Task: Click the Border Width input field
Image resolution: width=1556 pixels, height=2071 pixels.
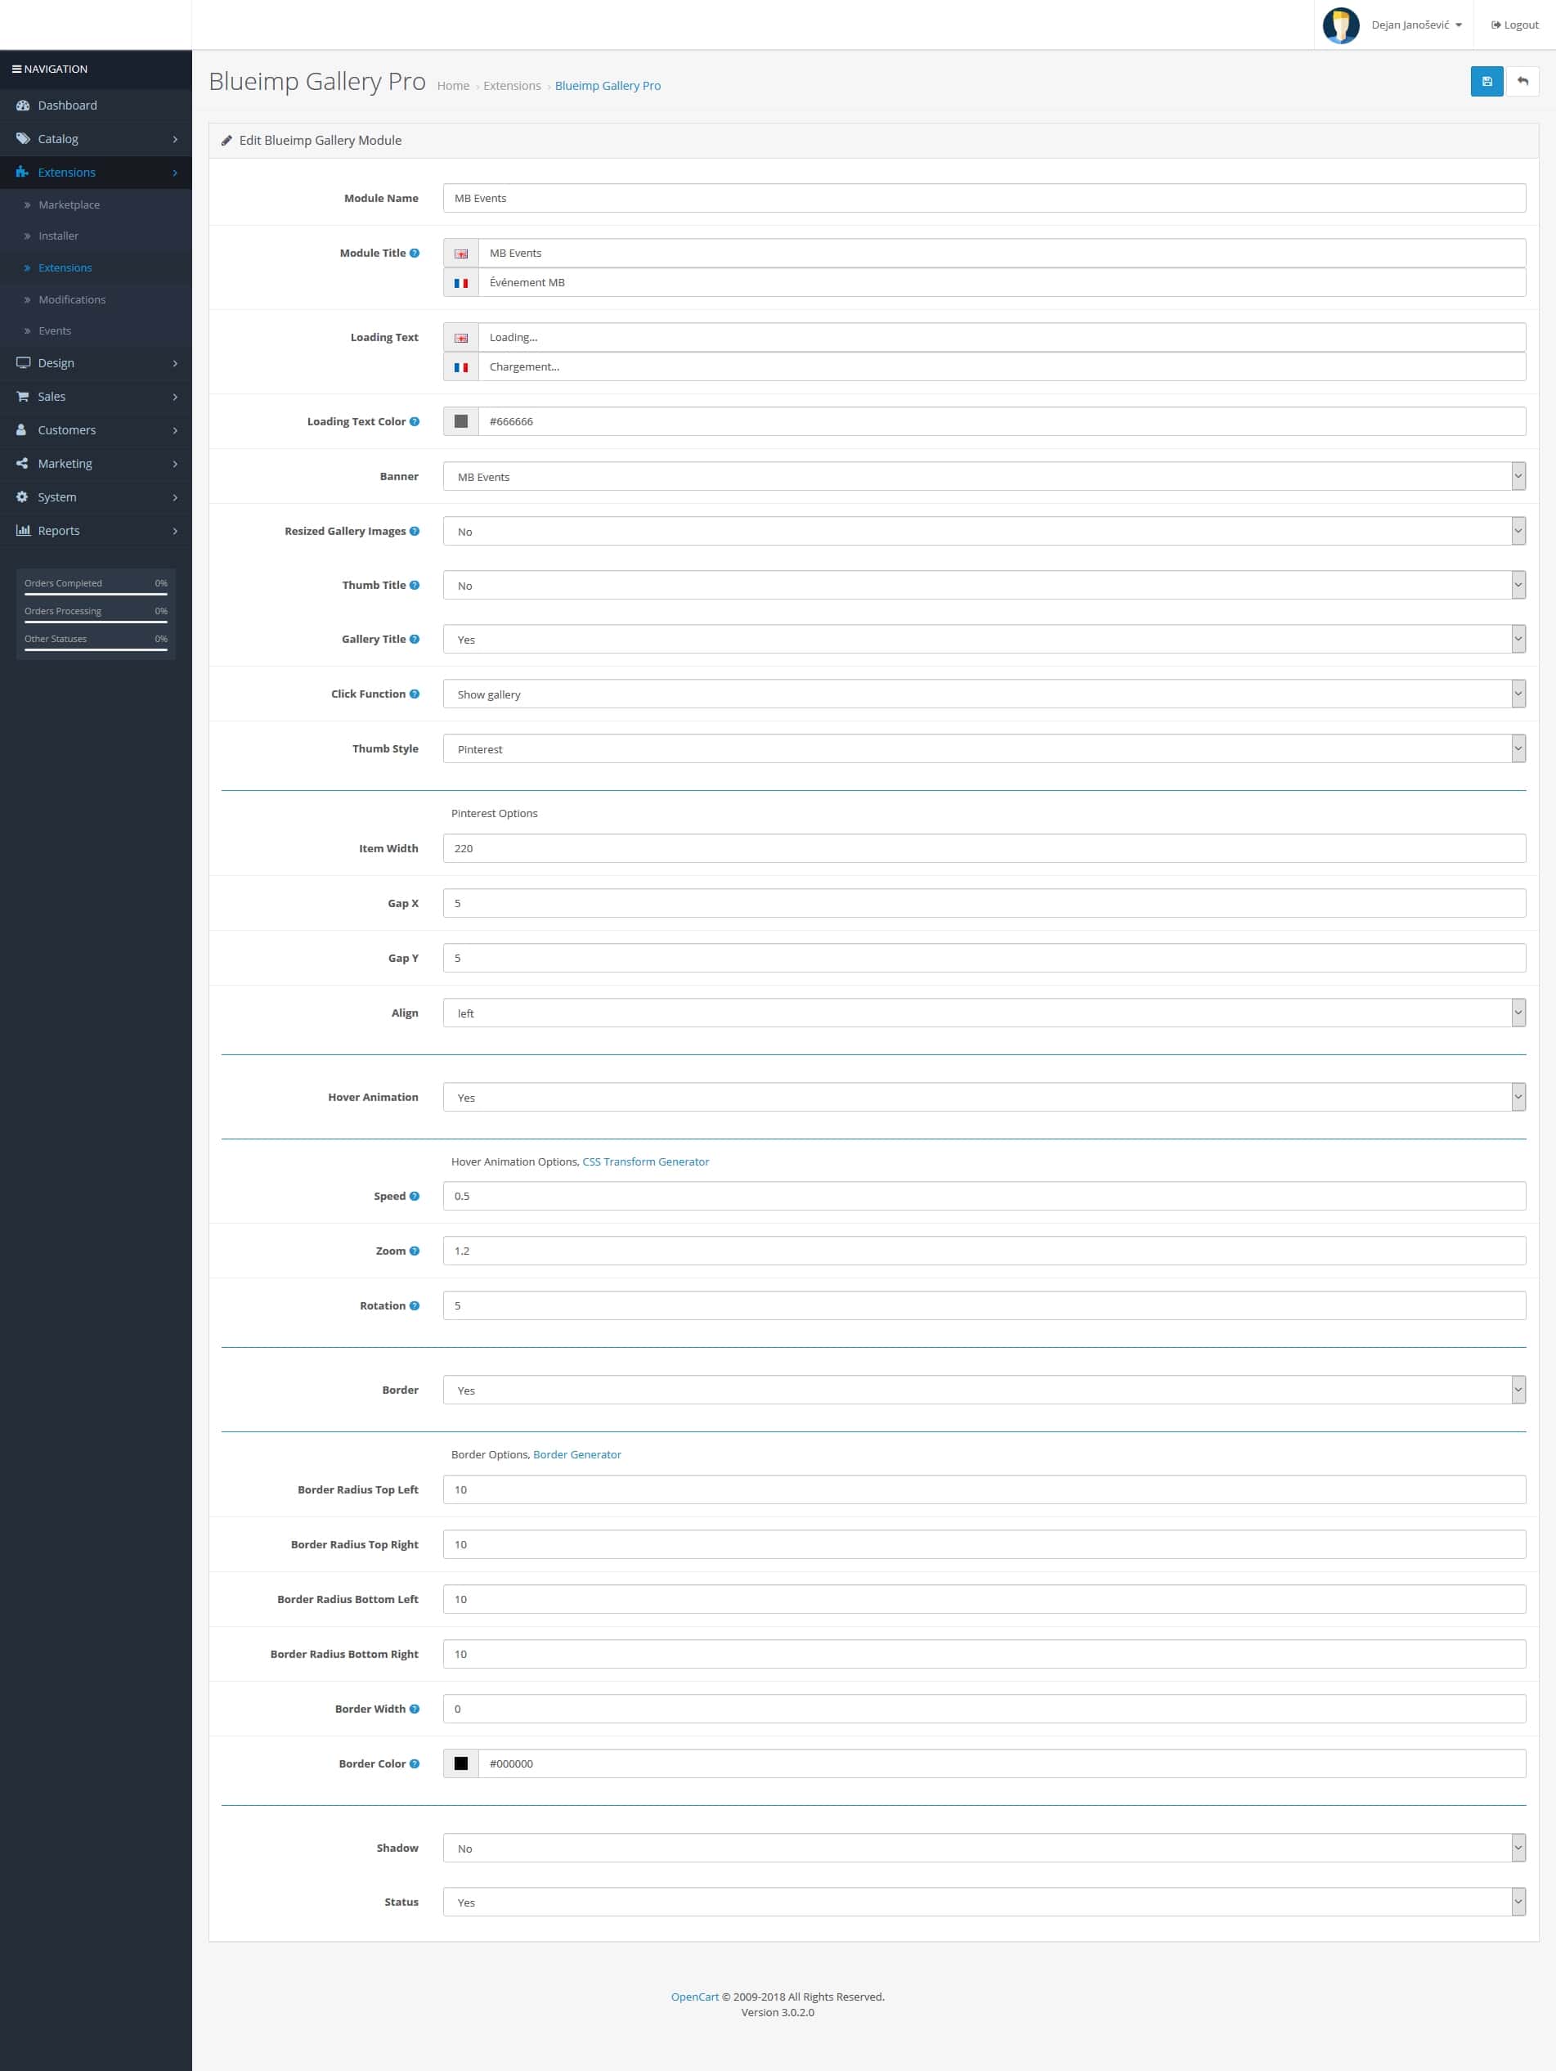Action: pos(984,1709)
